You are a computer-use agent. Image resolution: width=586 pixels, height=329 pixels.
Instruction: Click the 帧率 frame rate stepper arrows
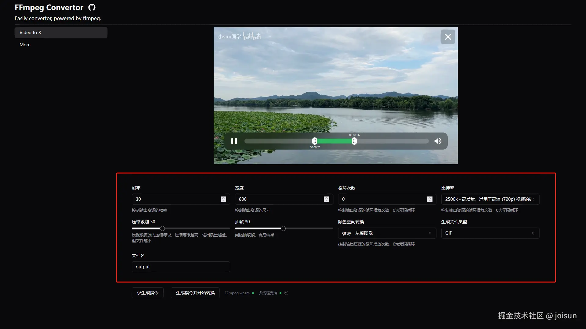coord(223,199)
